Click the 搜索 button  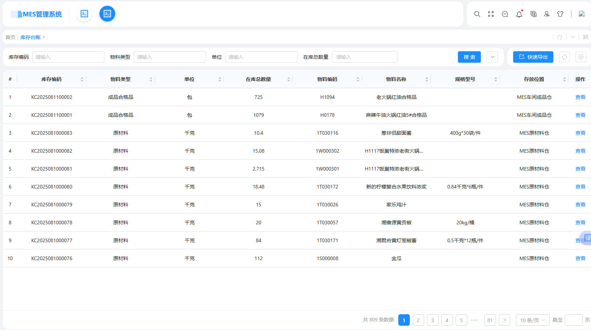[x=469, y=57]
